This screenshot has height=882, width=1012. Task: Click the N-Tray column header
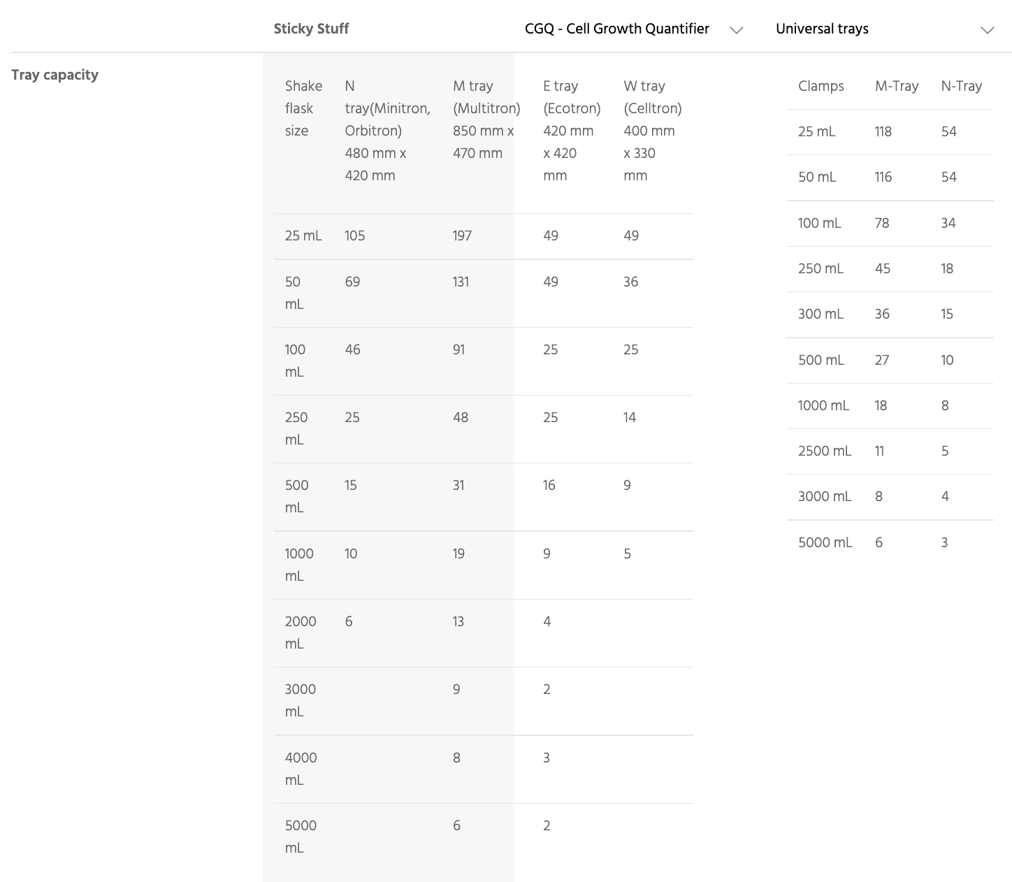point(961,86)
